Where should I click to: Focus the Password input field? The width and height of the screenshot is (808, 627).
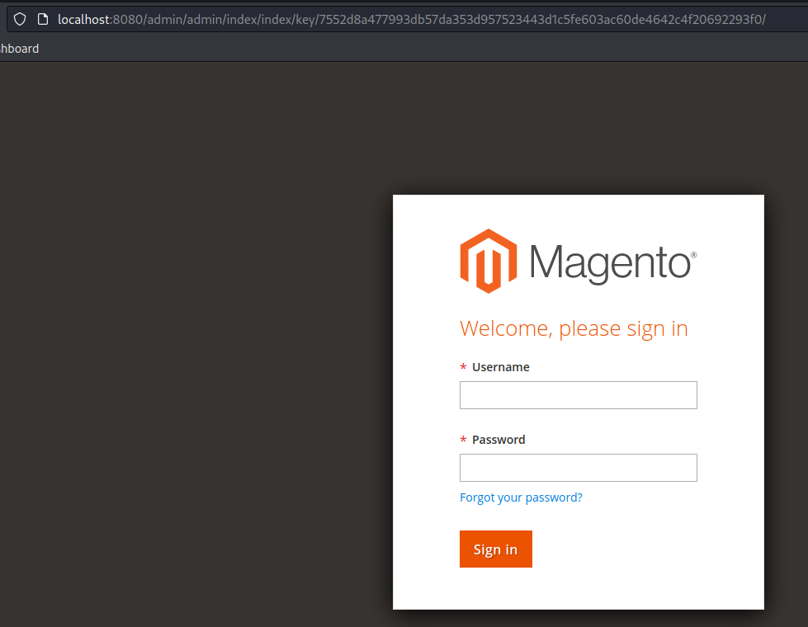(x=579, y=468)
